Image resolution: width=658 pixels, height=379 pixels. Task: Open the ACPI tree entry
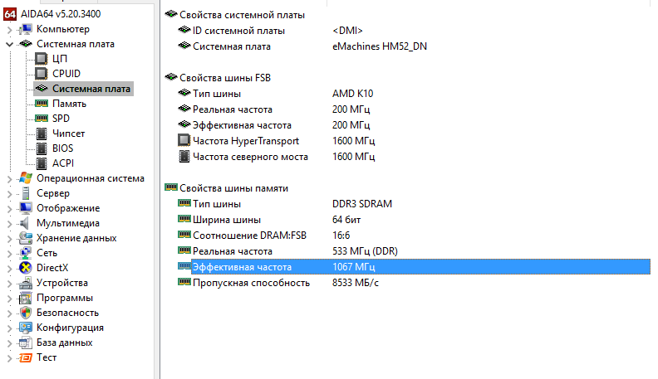63,163
